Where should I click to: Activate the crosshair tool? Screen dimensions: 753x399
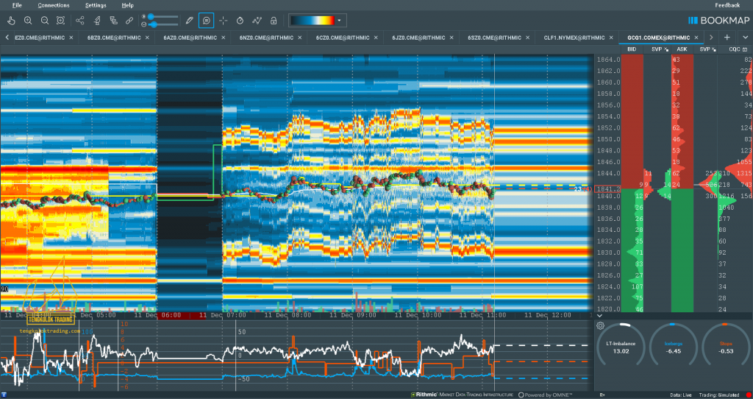tap(224, 21)
